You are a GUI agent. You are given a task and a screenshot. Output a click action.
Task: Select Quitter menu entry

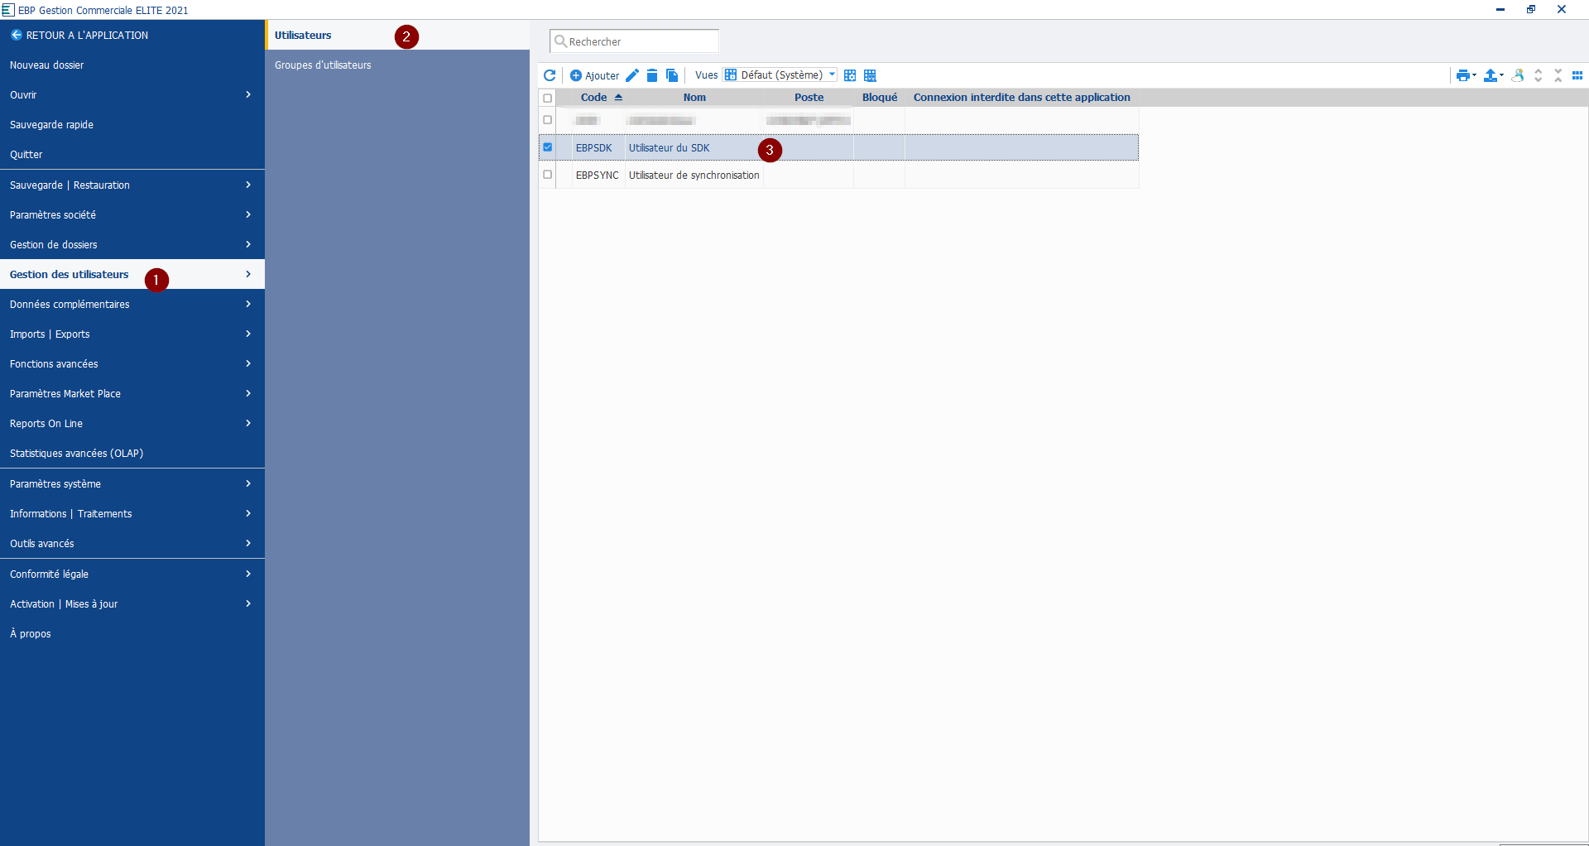pyautogui.click(x=132, y=154)
